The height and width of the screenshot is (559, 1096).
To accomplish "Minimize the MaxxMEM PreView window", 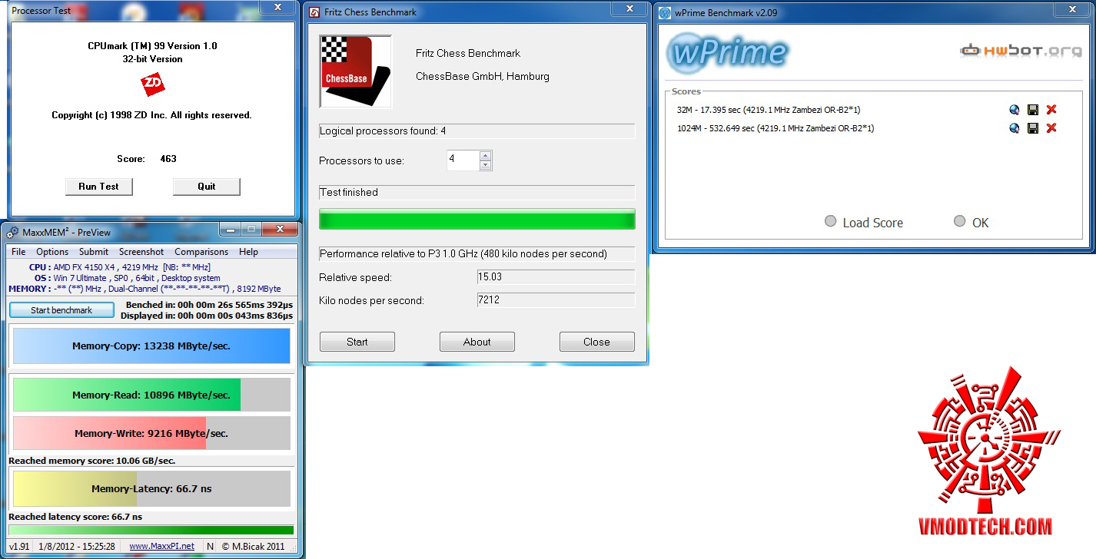I will pyautogui.click(x=231, y=230).
